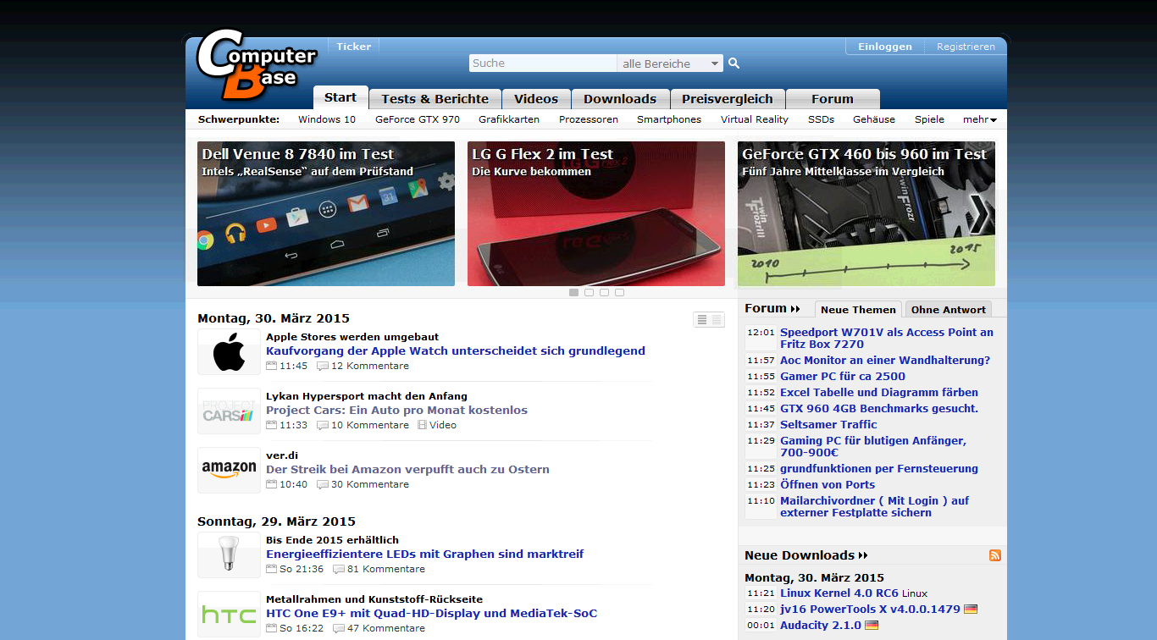Open the Tests & Berichte tab

click(x=435, y=99)
